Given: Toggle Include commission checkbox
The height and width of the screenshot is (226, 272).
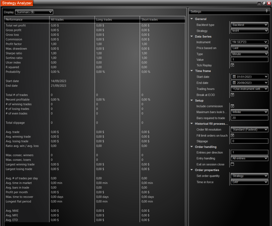Looking at the screenshot, I should click(x=232, y=106).
